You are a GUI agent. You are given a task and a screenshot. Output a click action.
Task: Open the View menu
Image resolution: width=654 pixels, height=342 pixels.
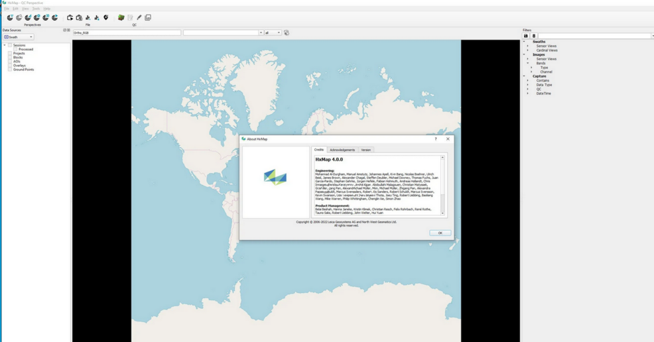25,9
